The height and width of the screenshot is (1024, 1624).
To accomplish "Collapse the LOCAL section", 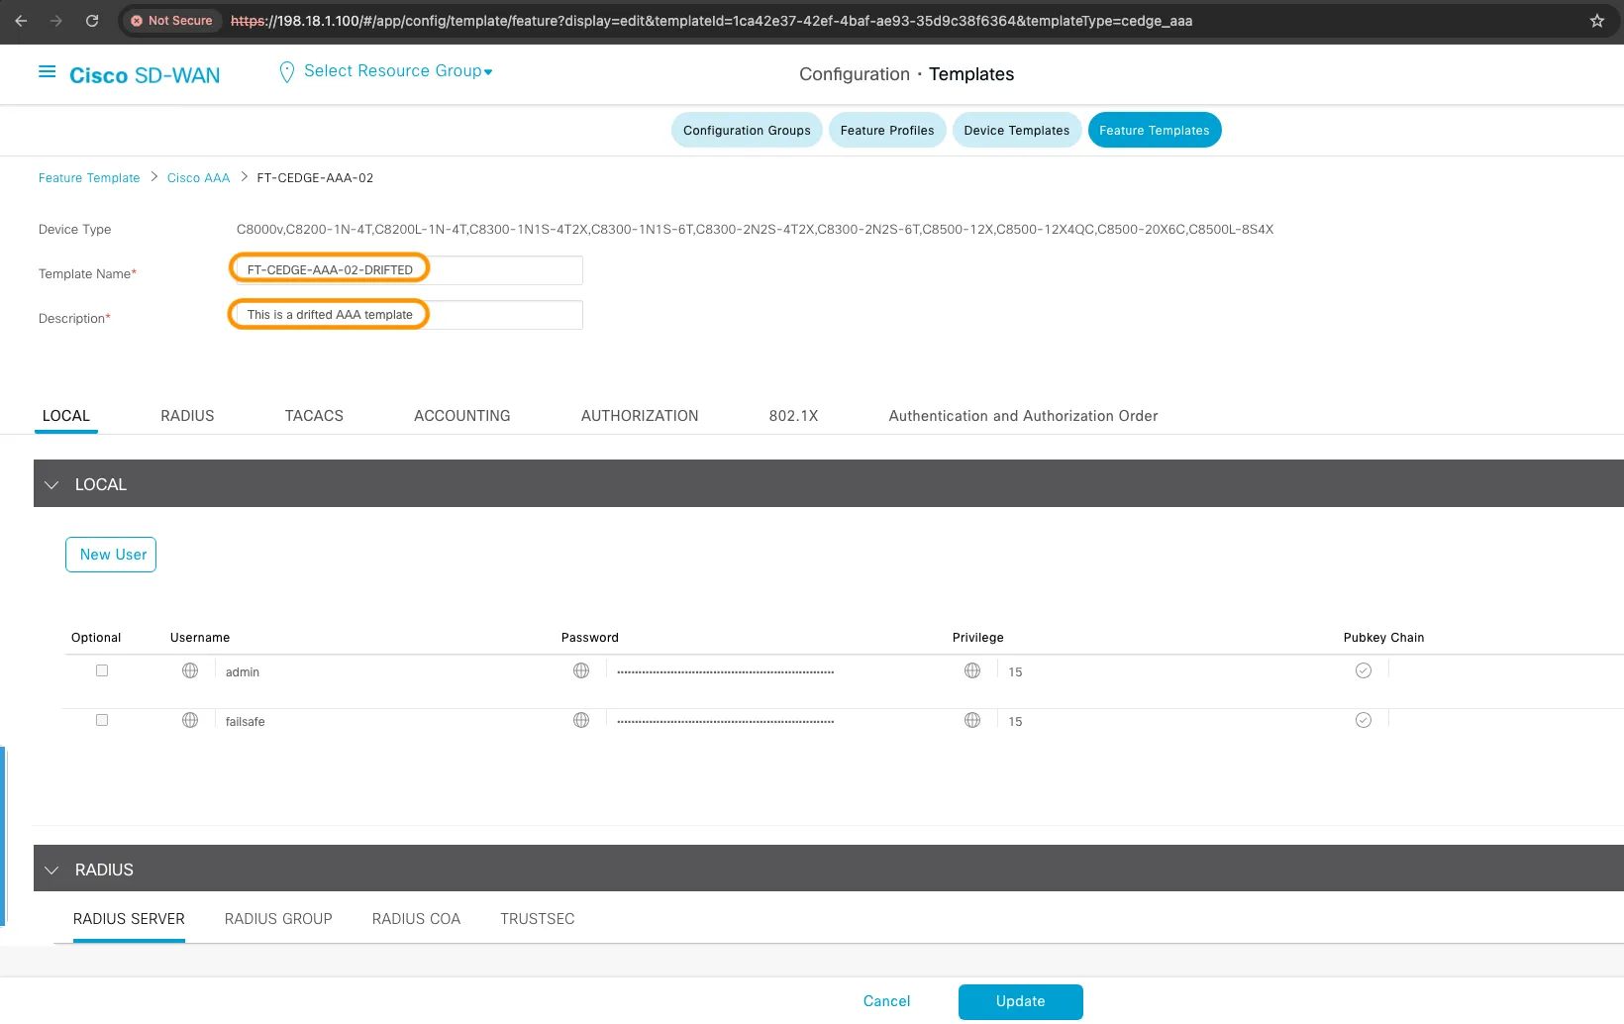I will pyautogui.click(x=51, y=484).
